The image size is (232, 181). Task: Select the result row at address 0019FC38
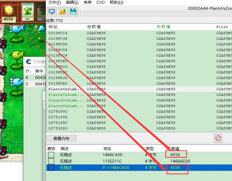click(139, 39)
